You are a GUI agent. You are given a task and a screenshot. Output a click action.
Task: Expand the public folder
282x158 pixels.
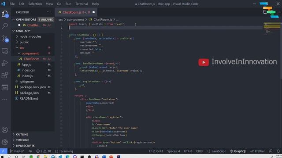pos(22,42)
